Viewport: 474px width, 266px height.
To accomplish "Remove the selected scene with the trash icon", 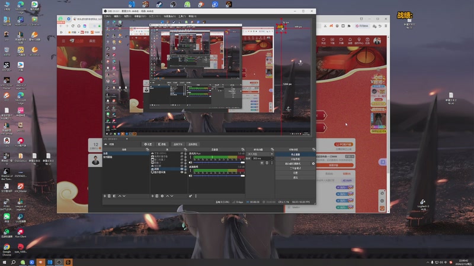I will (110, 196).
